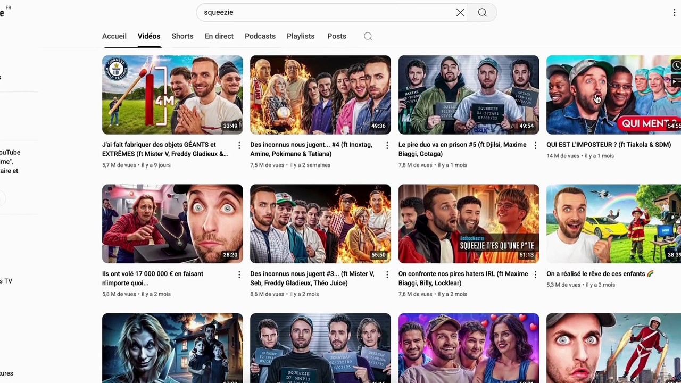
Task: Switch to the Accueil tab
Action: pyautogui.click(x=114, y=36)
